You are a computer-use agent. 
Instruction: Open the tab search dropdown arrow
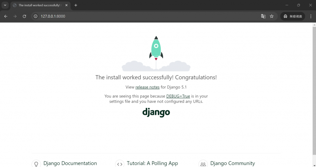[5, 5]
